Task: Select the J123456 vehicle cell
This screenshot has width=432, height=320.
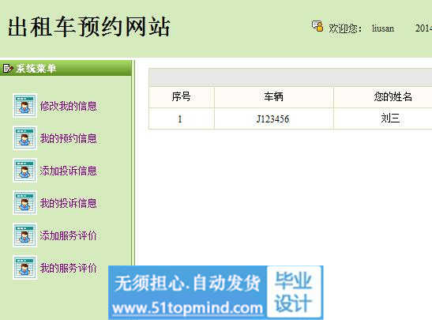Action: tap(273, 119)
